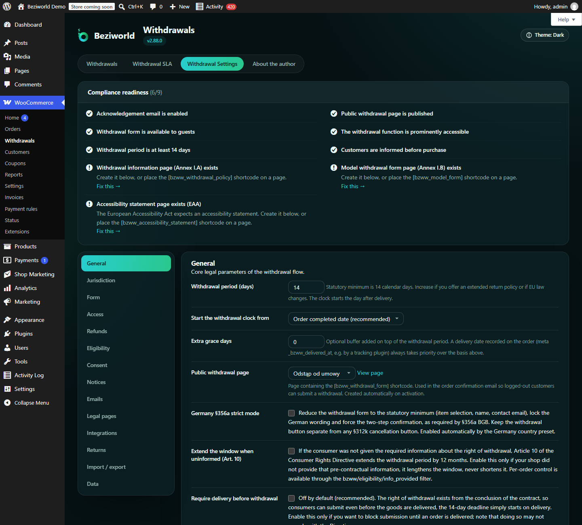Open the Appearance brush icon
The width and height of the screenshot is (582, 525).
tap(7, 320)
